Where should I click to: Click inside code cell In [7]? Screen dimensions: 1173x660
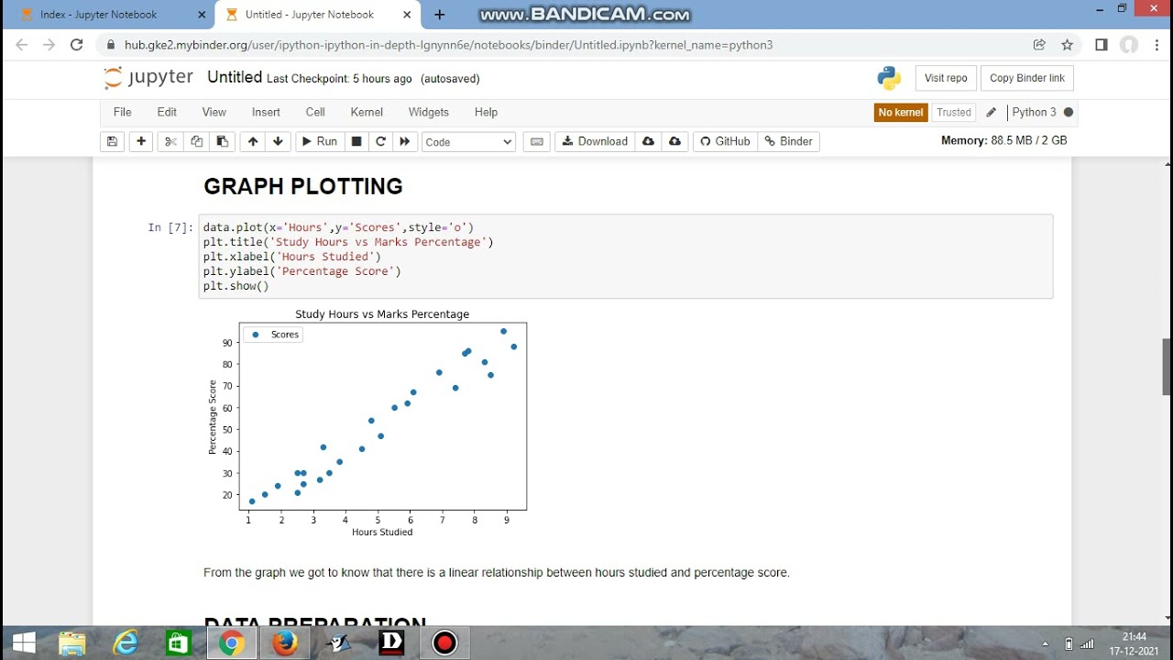(627, 257)
